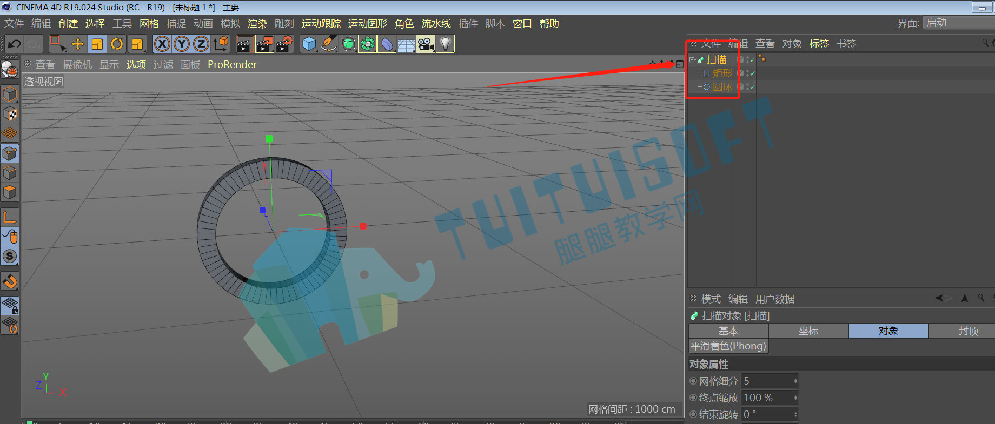
Task: Open the Edit Render Settings gear clapperboard icon
Action: point(284,44)
